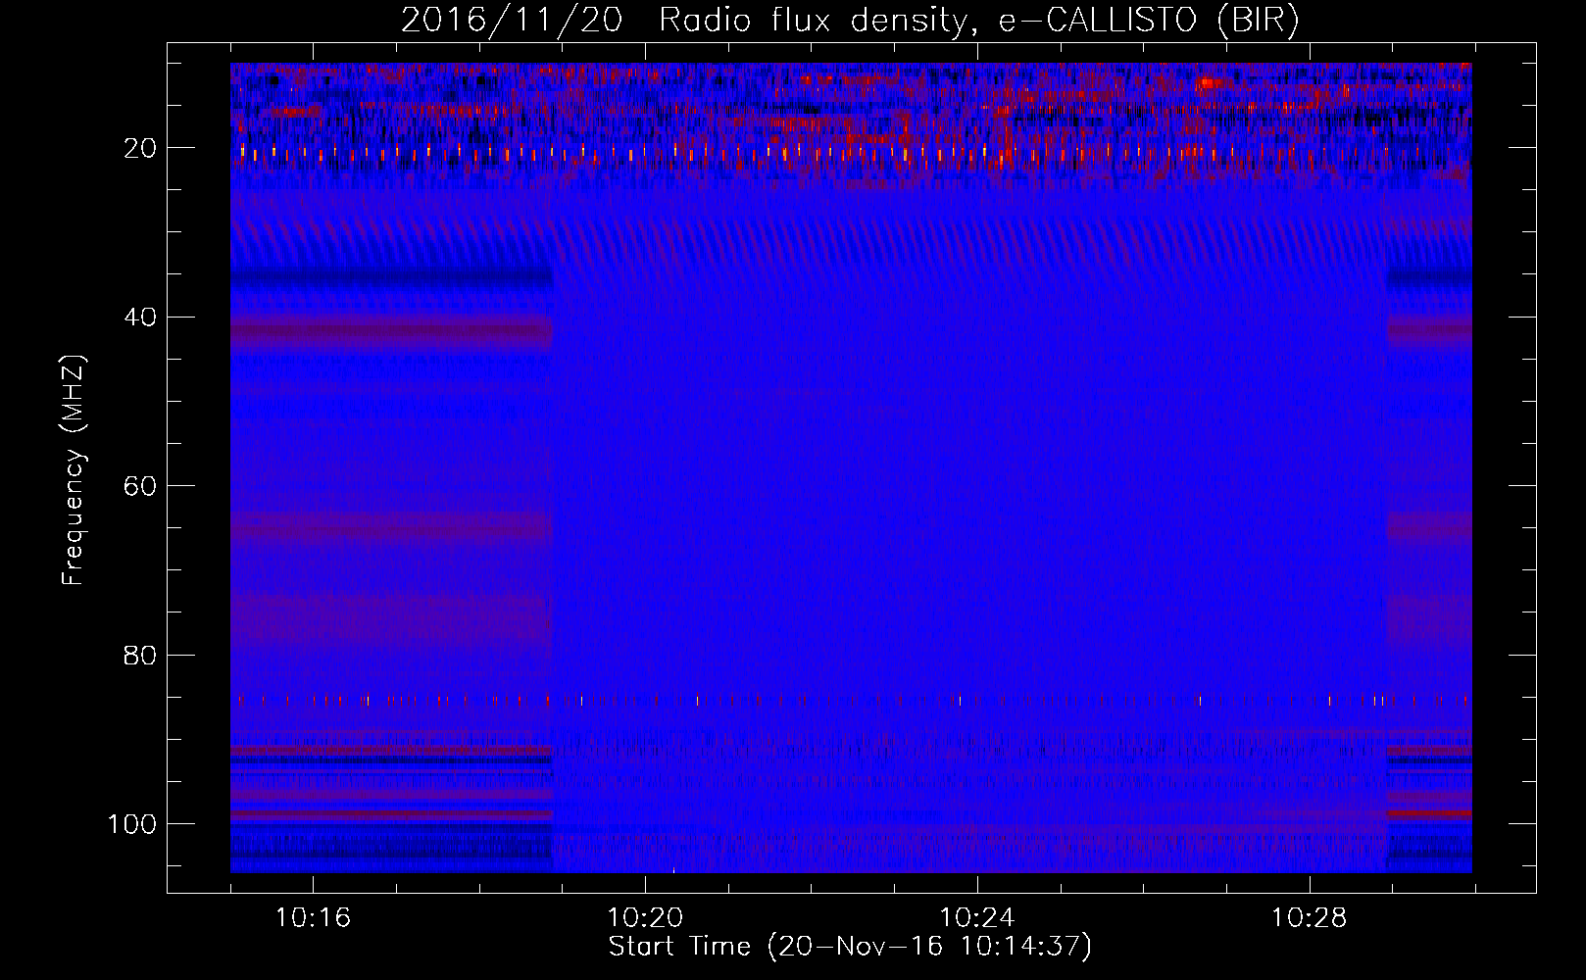Viewport: 1586px width, 980px height.
Task: Click the date '2016/11/20' in the title
Action: point(511,21)
